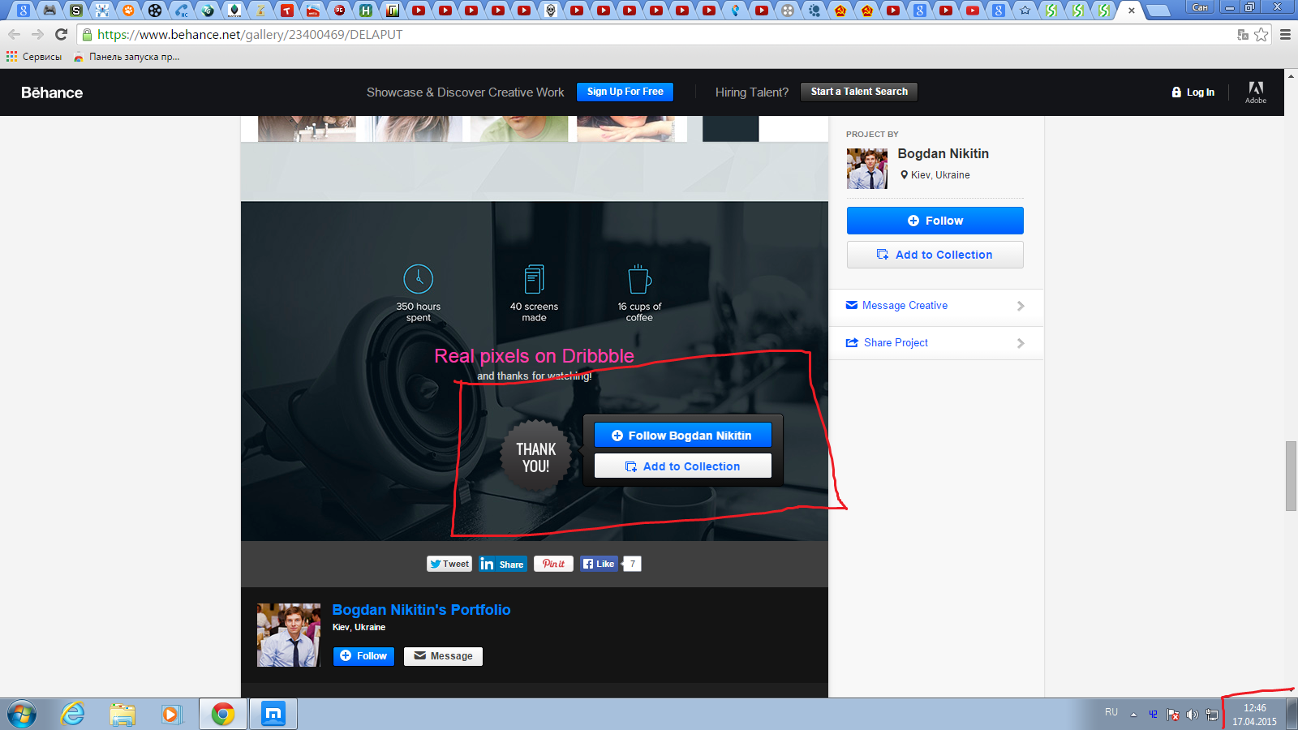Image resolution: width=1298 pixels, height=730 pixels.
Task: Switch to the red T icon tab
Action: (286, 10)
